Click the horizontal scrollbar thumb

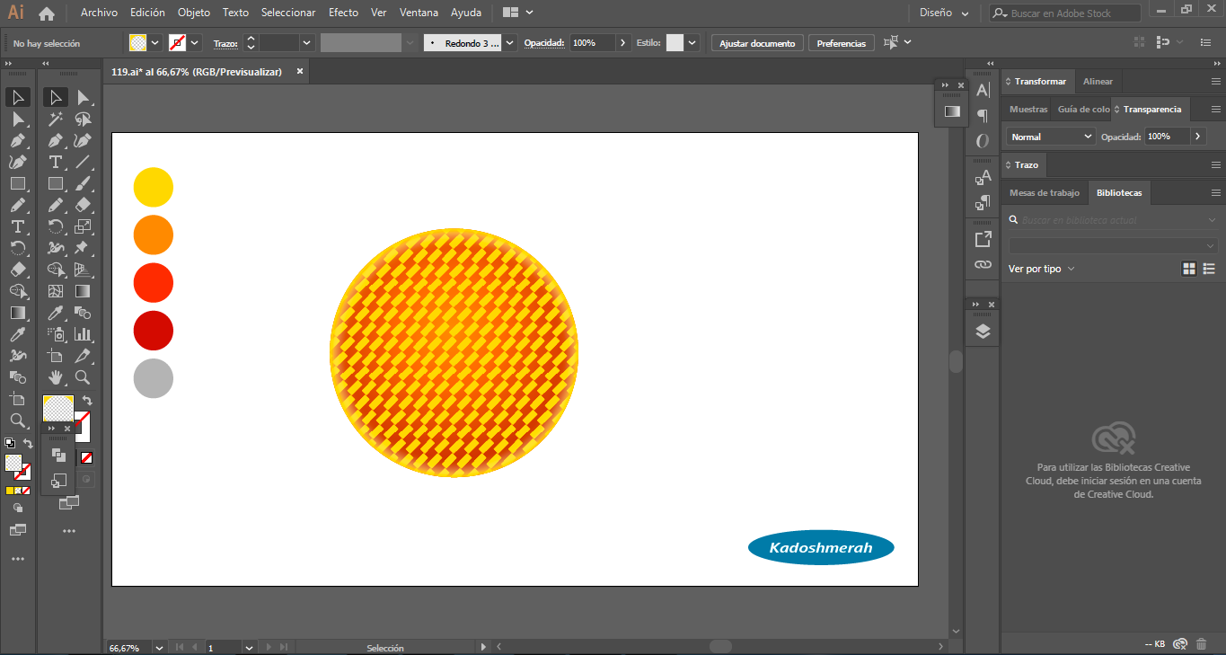[x=720, y=646]
